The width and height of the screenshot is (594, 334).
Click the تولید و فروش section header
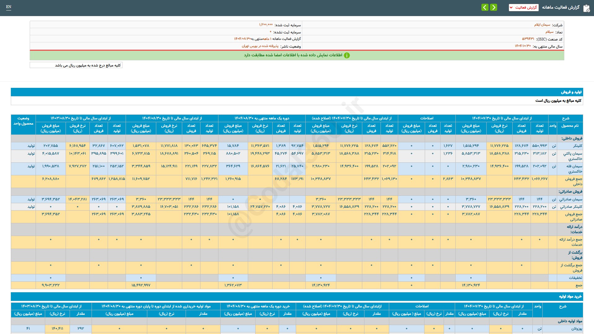[571, 92]
